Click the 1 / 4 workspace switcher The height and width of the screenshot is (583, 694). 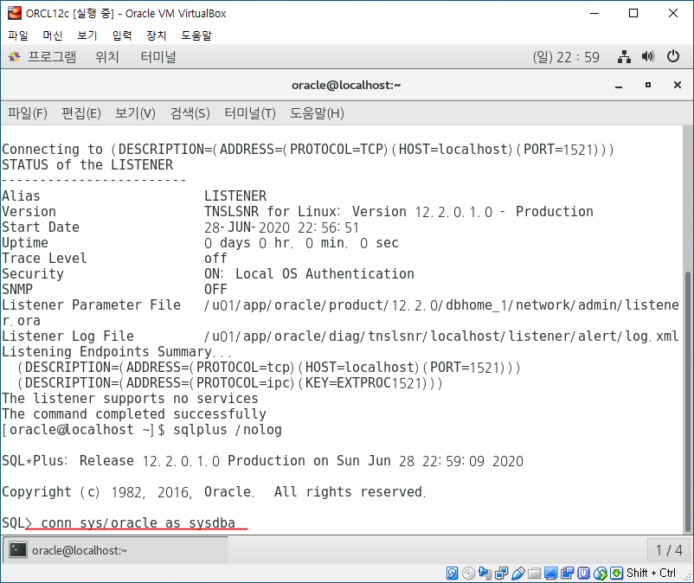click(x=669, y=550)
